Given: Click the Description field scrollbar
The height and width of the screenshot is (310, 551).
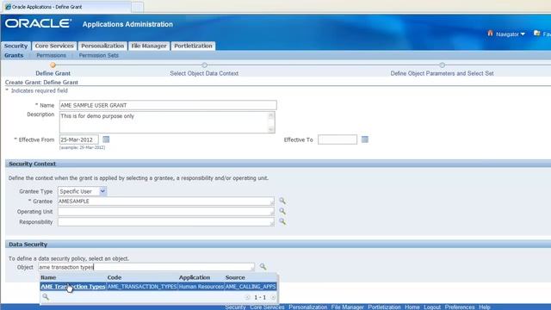Looking at the screenshot, I should [x=271, y=122].
